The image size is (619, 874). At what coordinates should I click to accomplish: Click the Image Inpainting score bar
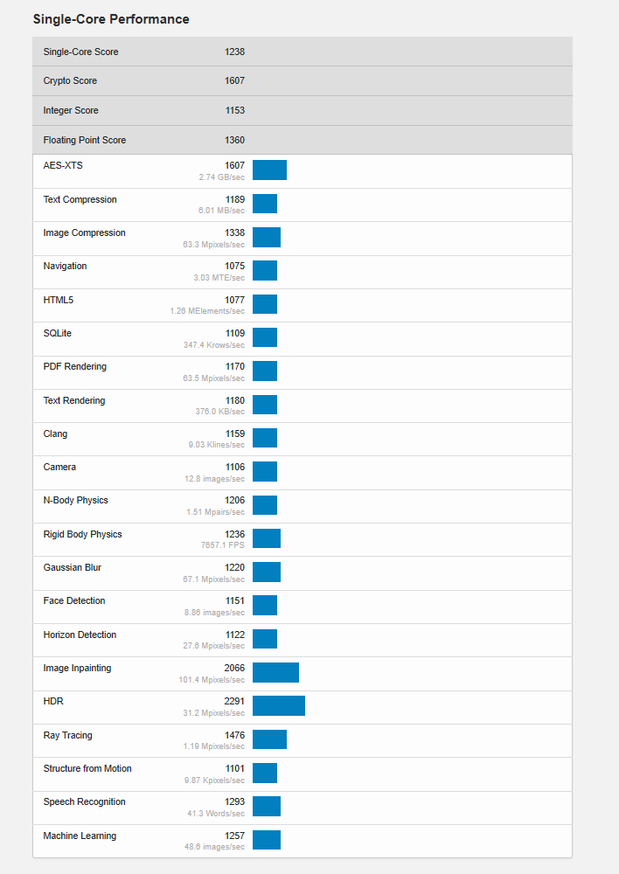tap(275, 672)
